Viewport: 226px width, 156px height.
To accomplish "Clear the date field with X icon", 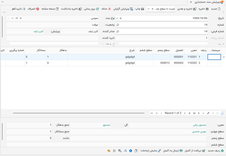I will click(121, 19).
